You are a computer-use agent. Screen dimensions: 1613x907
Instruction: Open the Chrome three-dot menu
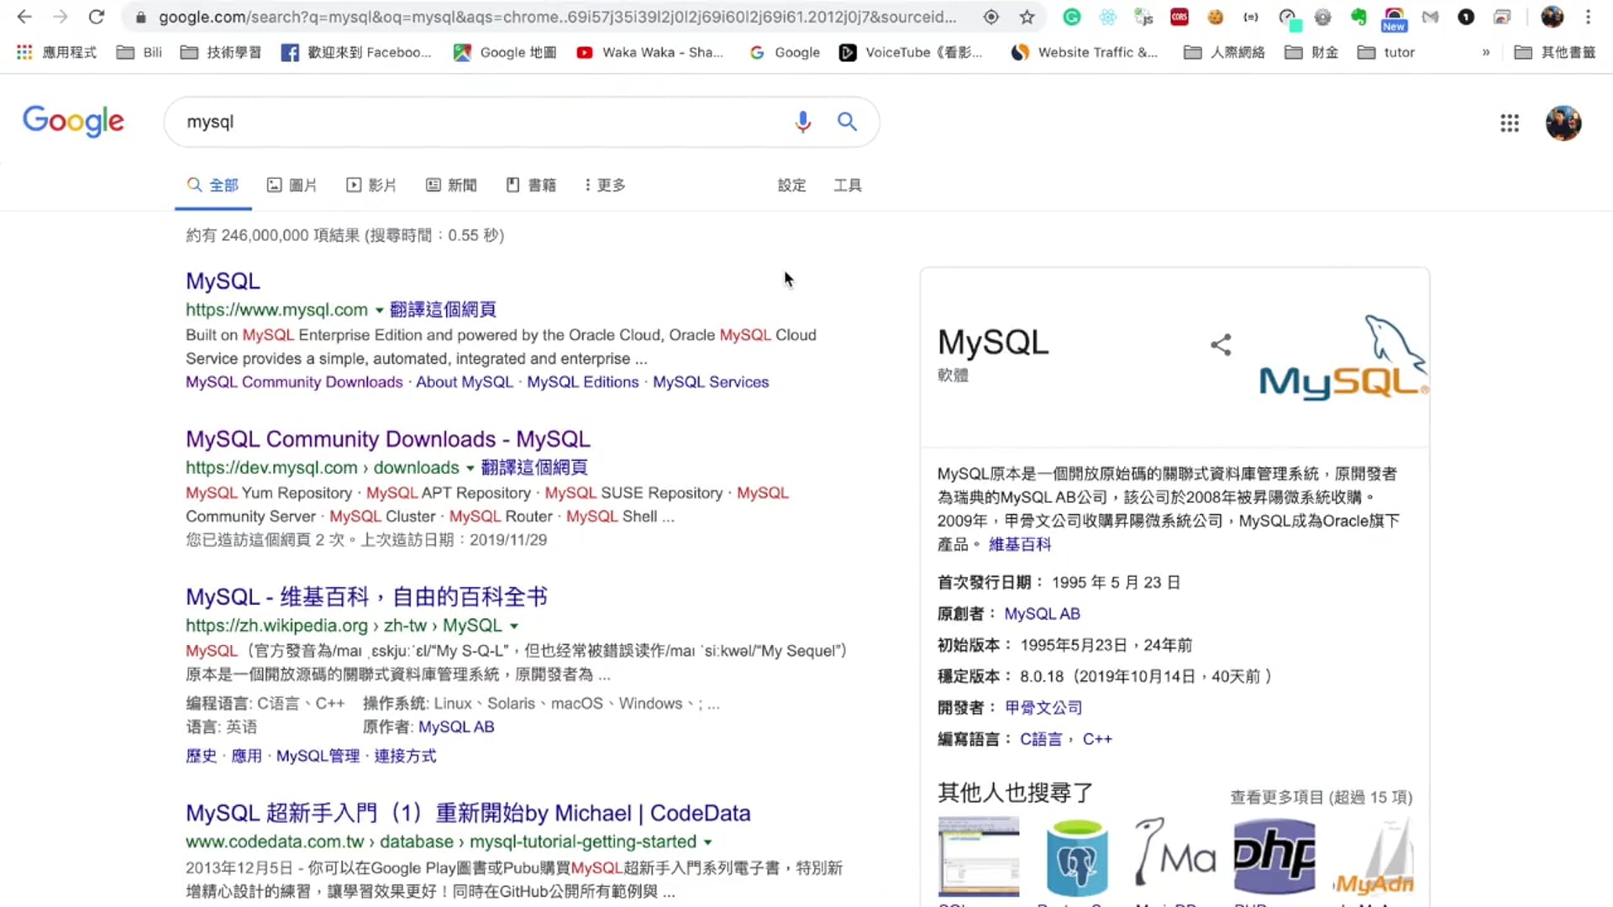click(1588, 17)
